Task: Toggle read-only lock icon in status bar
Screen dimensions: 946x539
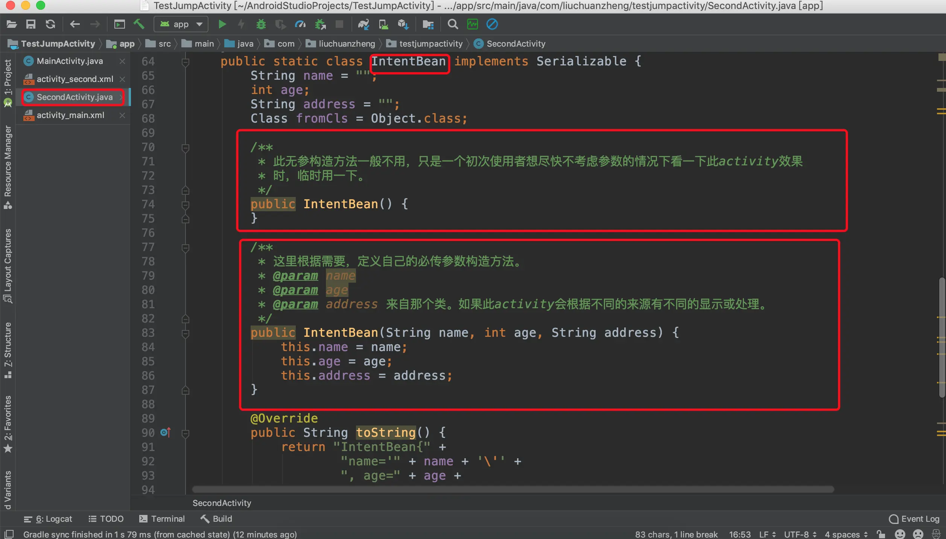Action: (x=881, y=534)
